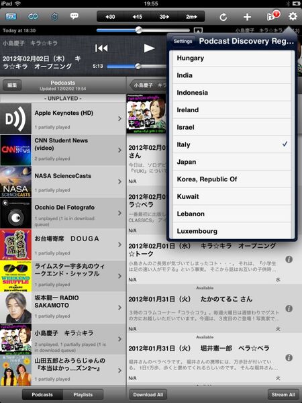Skip forward 30 seconds
The height and width of the screenshot is (403, 302).
pyautogui.click(x=164, y=17)
